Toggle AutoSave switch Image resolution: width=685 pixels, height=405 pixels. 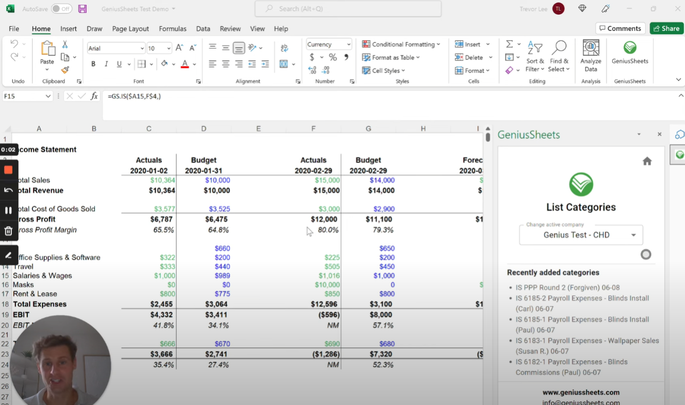[62, 9]
